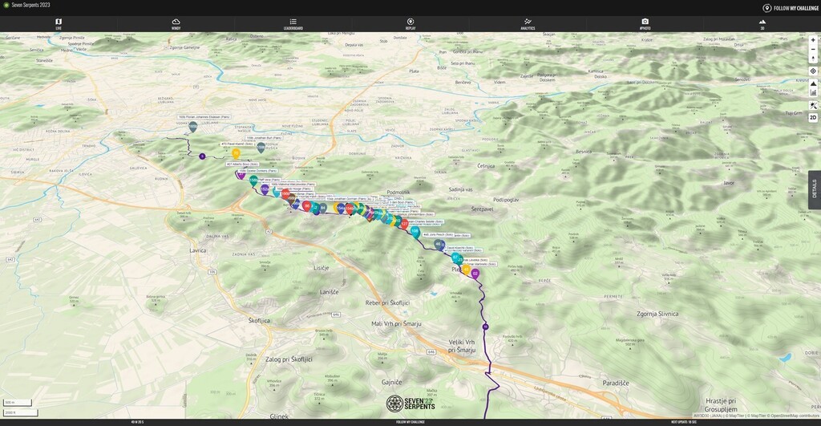Zoom in with the plus button
This screenshot has height=426, width=821.
click(813, 40)
